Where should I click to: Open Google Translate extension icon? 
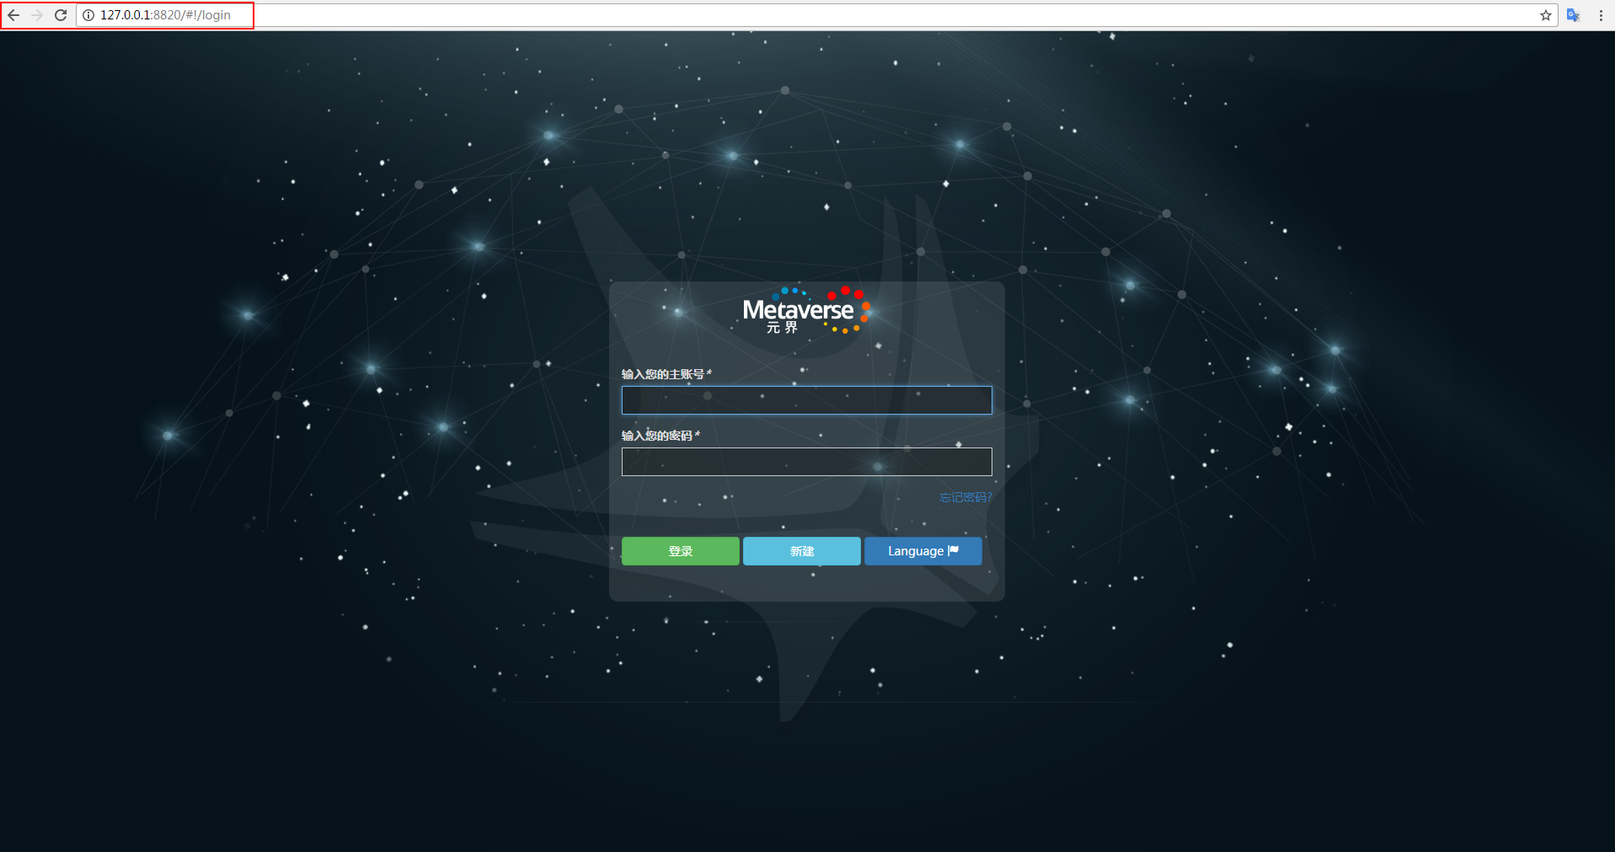click(1573, 15)
